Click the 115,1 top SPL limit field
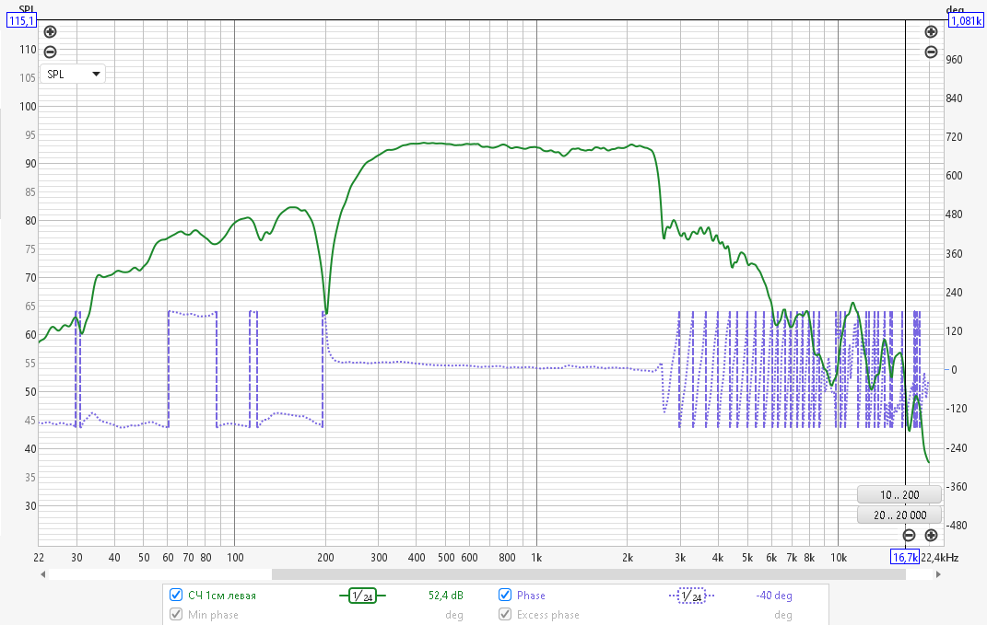The image size is (987, 625). click(21, 21)
